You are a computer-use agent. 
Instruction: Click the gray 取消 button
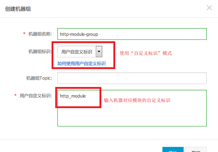[x=196, y=149]
